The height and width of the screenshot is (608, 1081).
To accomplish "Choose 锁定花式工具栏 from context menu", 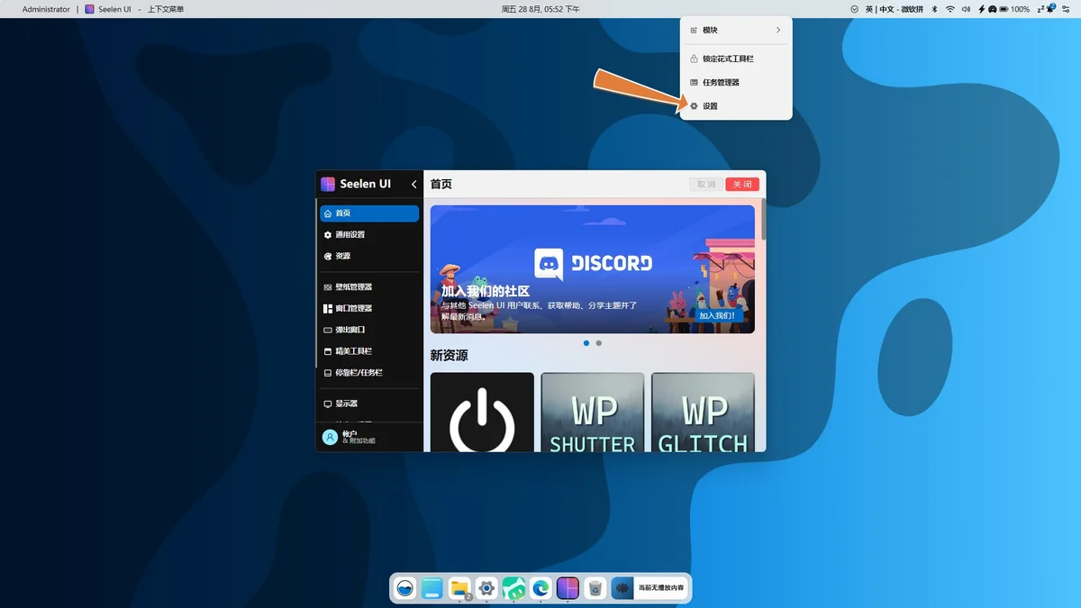I will pyautogui.click(x=736, y=59).
